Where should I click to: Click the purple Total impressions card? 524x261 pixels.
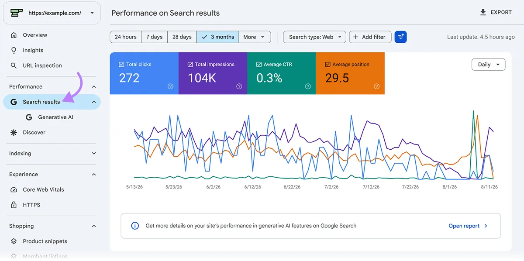[x=213, y=73]
